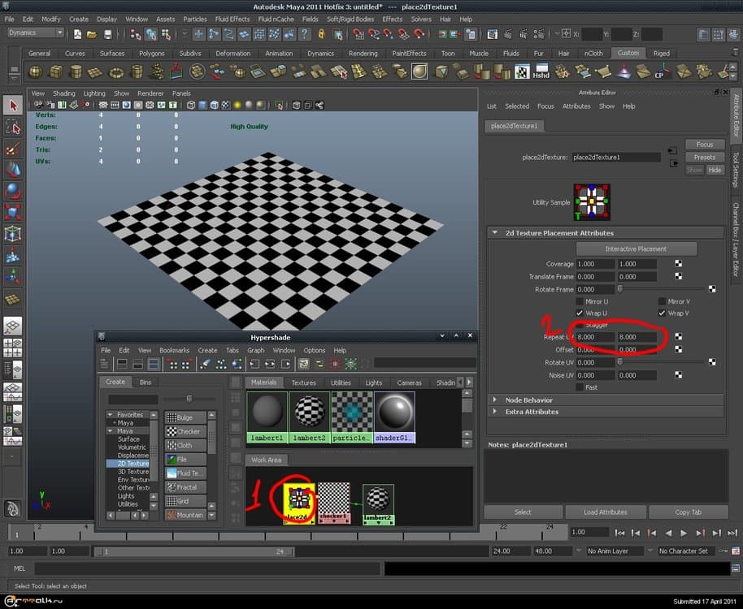
Task: Enable the Mirror U checkbox
Action: click(x=580, y=301)
